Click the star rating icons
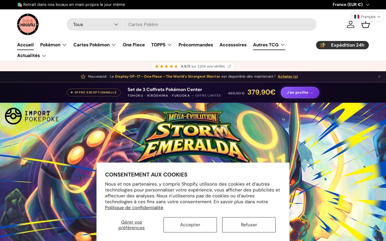The height and width of the screenshot is (241, 386). [166, 66]
